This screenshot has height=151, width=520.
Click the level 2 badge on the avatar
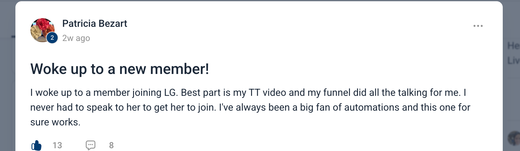pos(52,38)
